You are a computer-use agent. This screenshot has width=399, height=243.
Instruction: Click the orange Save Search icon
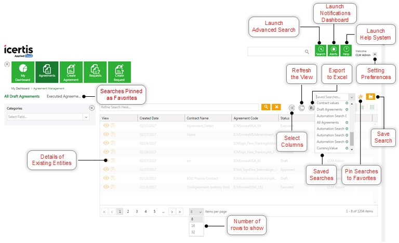click(x=370, y=97)
